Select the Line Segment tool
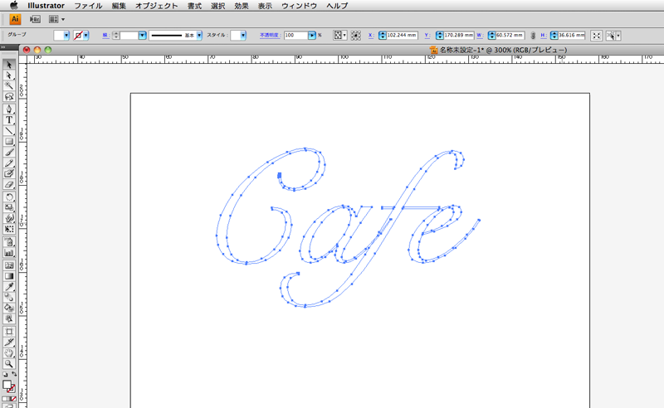The image size is (664, 408). (9, 130)
